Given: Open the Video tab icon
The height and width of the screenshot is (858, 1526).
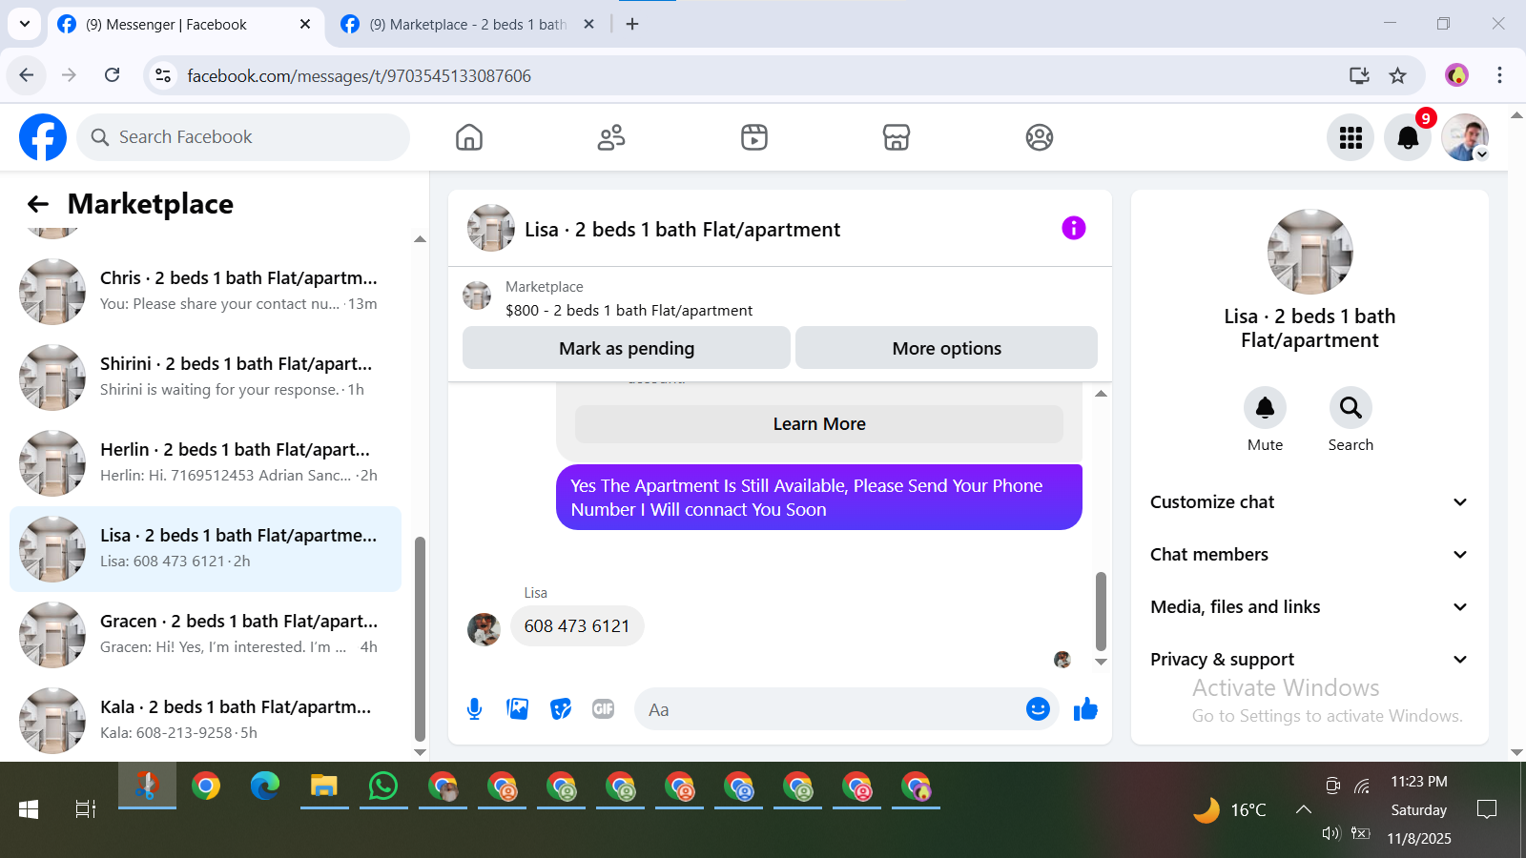Looking at the screenshot, I should (x=754, y=137).
